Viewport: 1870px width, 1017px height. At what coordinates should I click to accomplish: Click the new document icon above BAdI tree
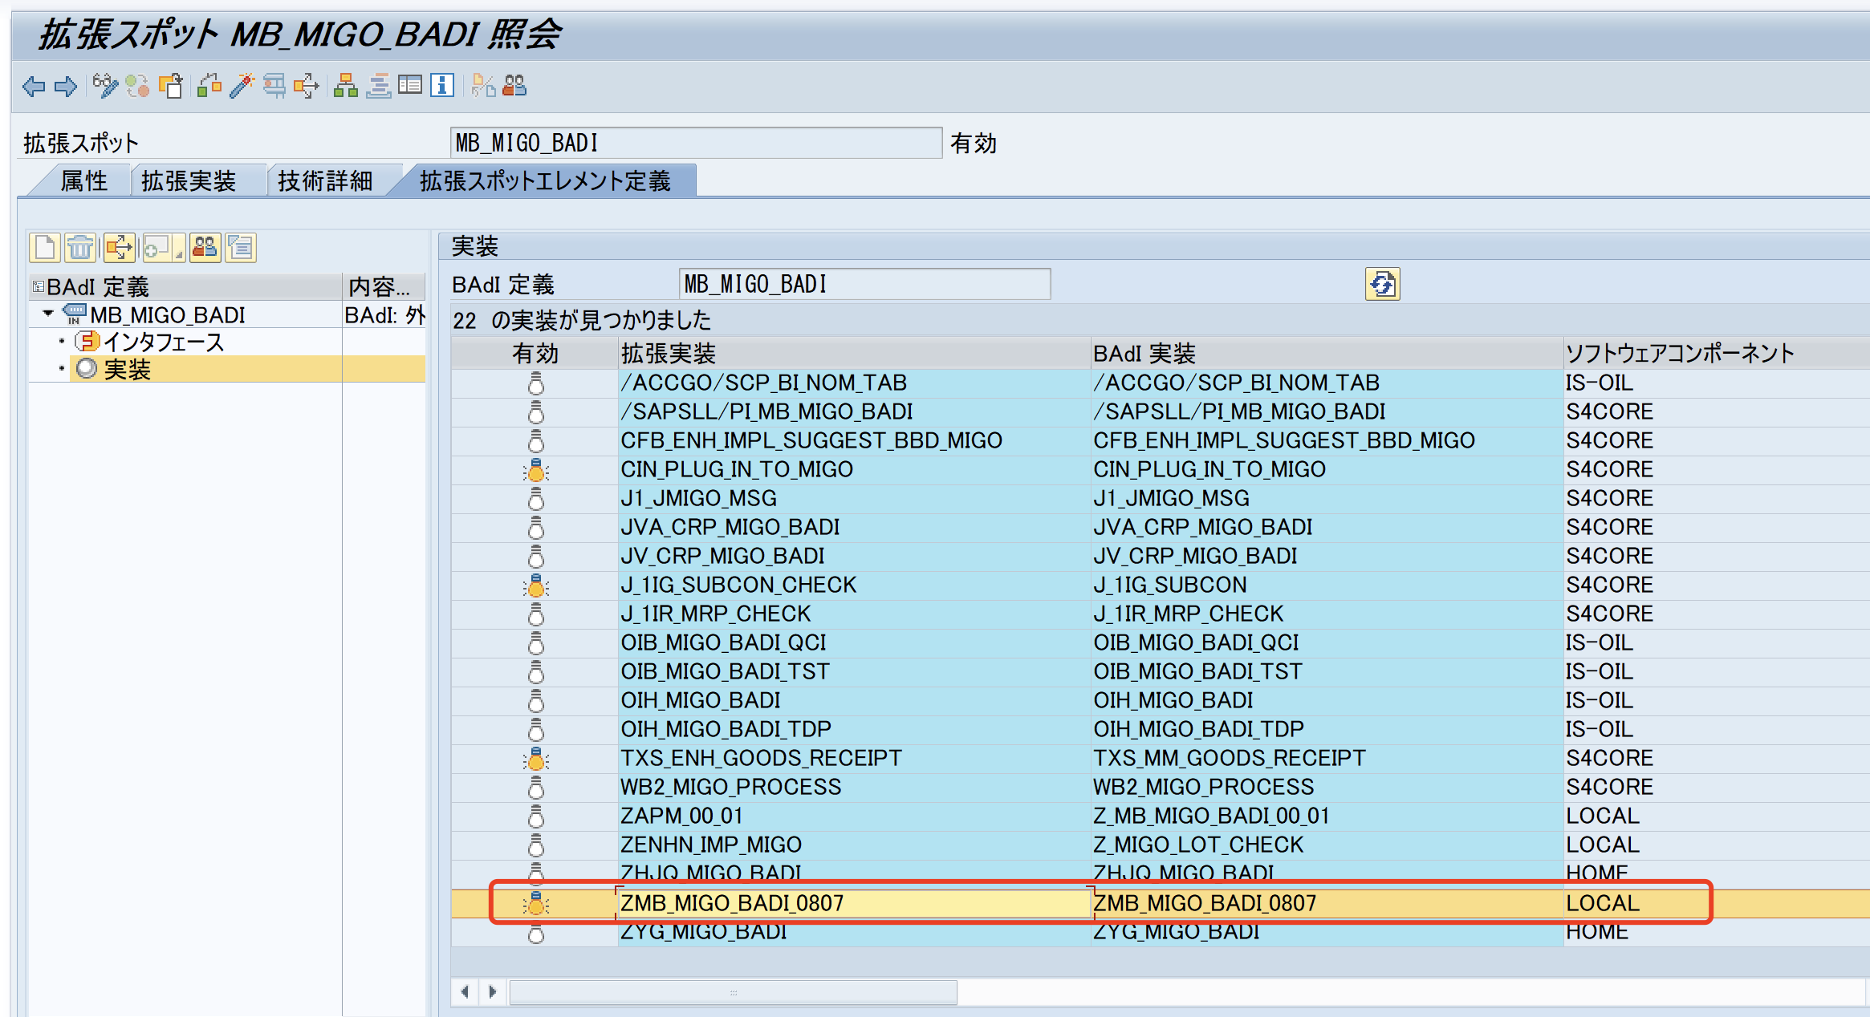45,248
